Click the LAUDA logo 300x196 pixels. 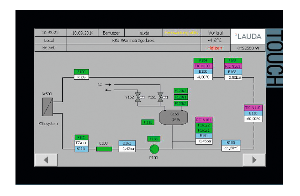click(249, 36)
